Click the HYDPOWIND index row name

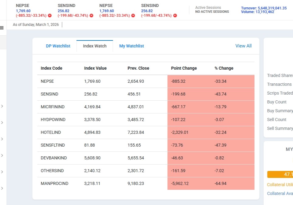pyautogui.click(x=53, y=120)
